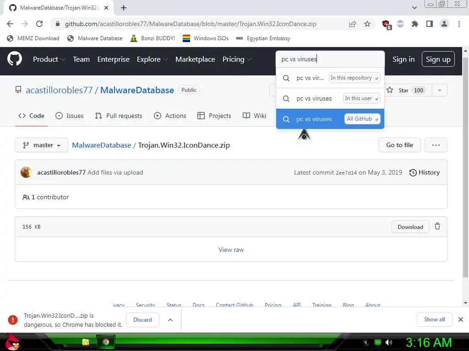Expand the Explore menu
Image resolution: width=469 pixels, height=351 pixels.
point(152,59)
